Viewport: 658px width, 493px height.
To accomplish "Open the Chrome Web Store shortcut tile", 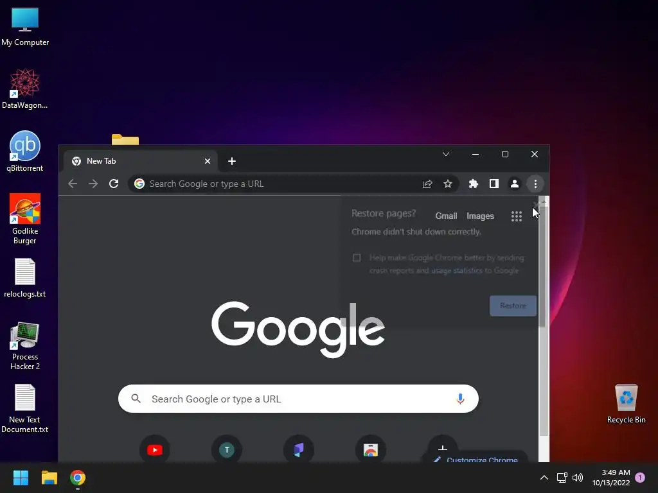I will click(x=371, y=450).
